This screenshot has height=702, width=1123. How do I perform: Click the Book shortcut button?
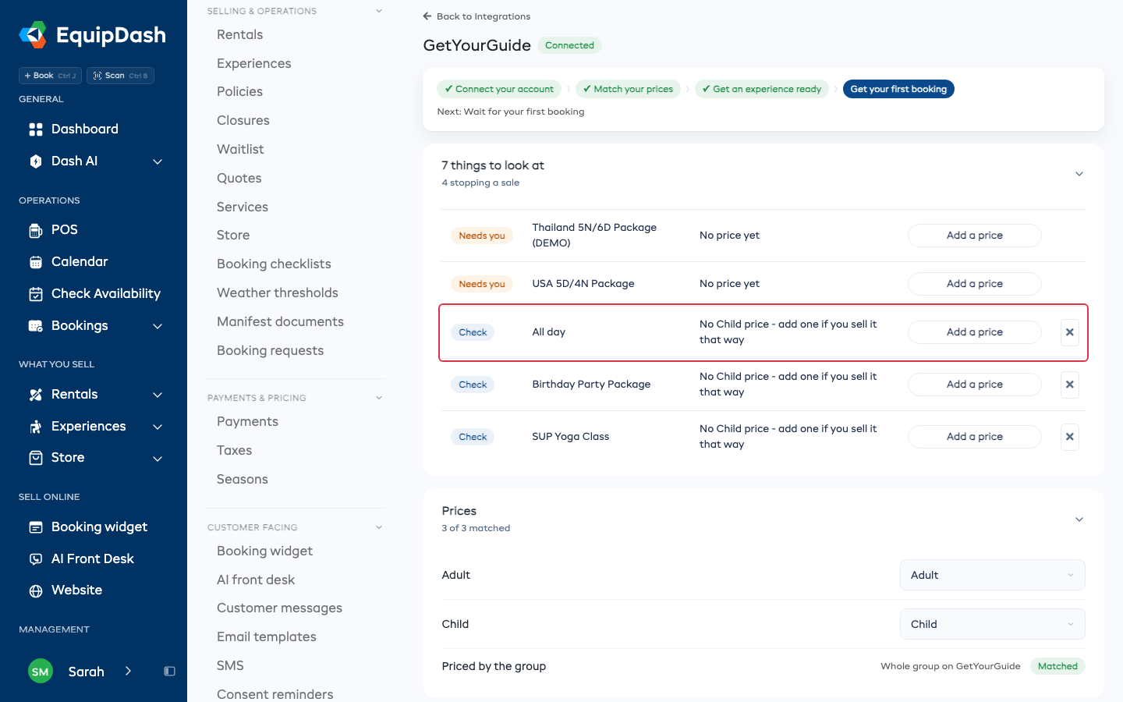(x=50, y=76)
